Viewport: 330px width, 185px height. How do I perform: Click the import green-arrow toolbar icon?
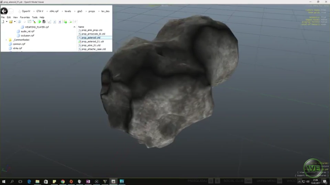tap(65, 22)
